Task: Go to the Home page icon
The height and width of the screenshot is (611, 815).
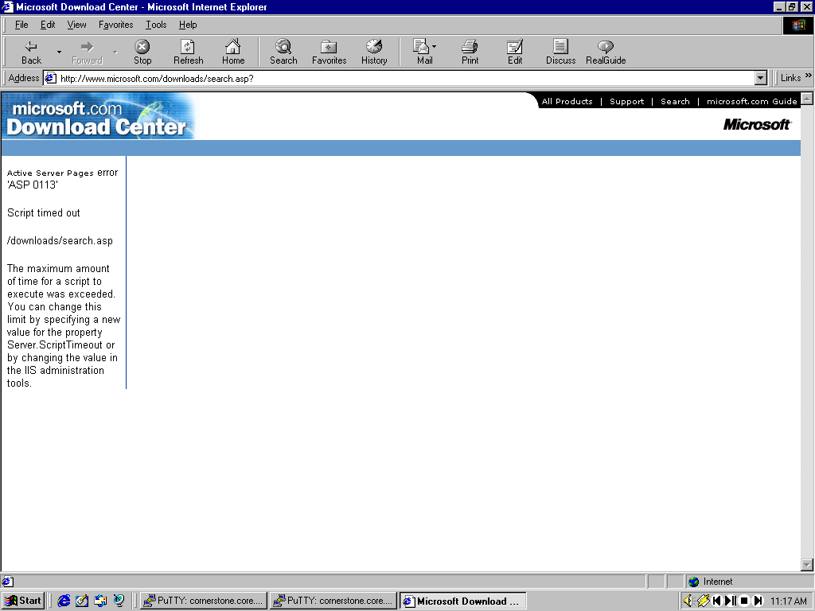Action: (232, 52)
